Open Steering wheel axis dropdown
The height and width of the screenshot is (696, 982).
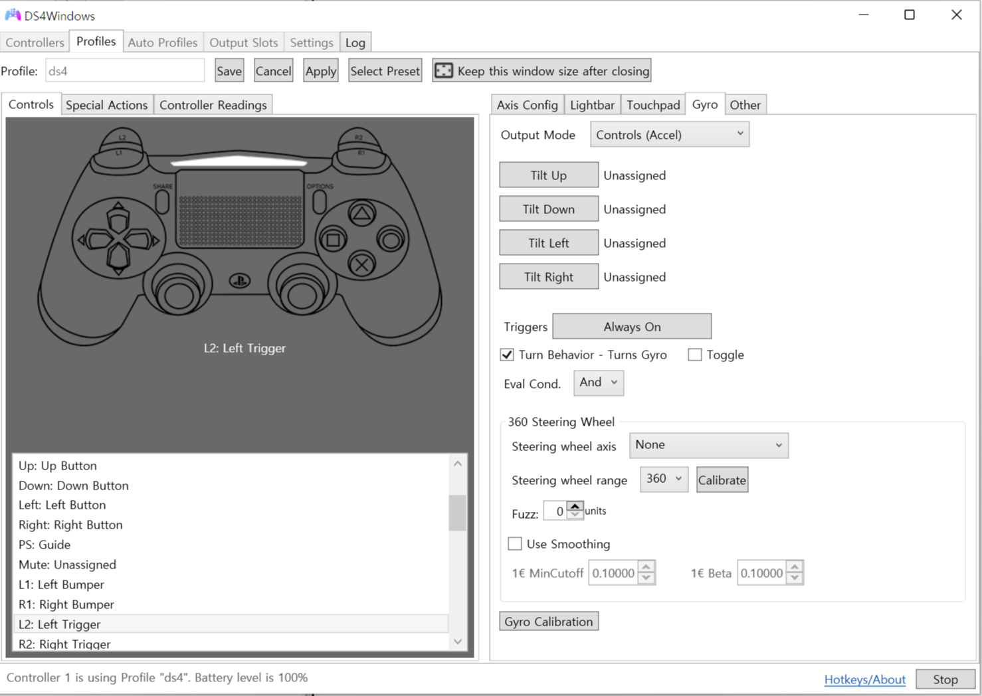[709, 446]
